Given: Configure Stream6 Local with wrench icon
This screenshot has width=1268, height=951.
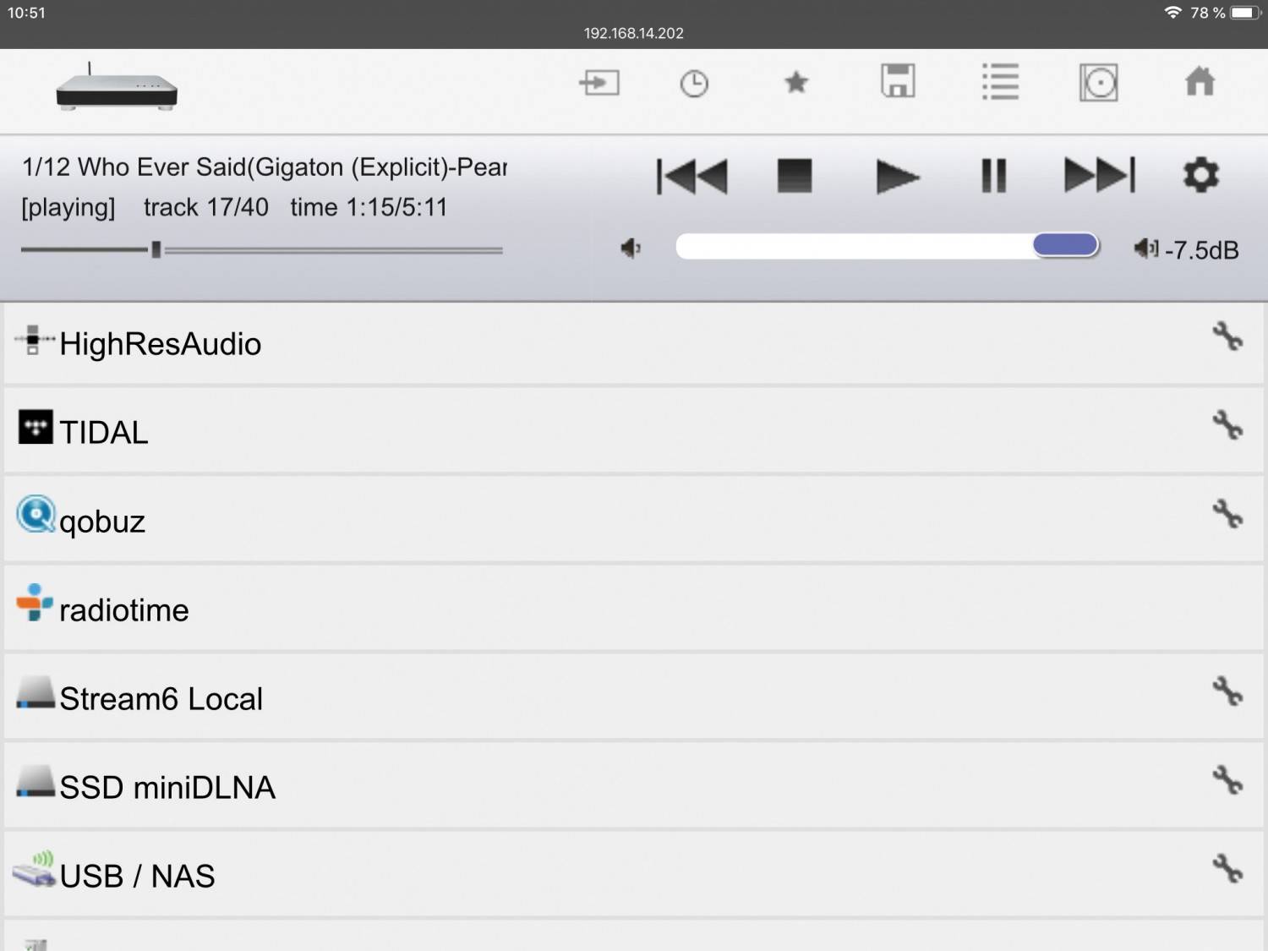Looking at the screenshot, I should (1227, 691).
